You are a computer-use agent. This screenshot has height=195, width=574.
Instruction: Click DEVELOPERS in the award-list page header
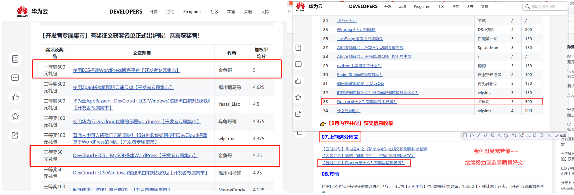click(x=126, y=11)
